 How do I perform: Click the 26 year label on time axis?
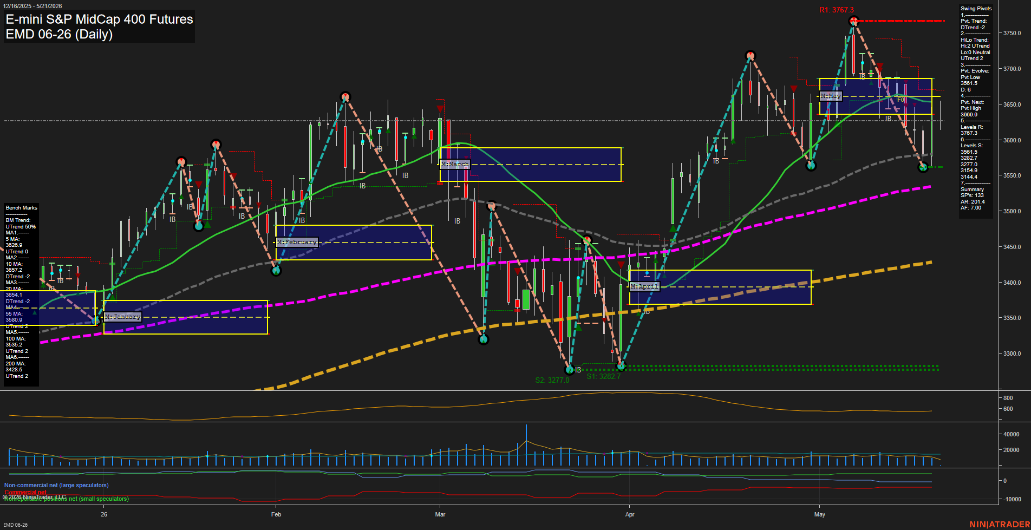[x=104, y=514]
